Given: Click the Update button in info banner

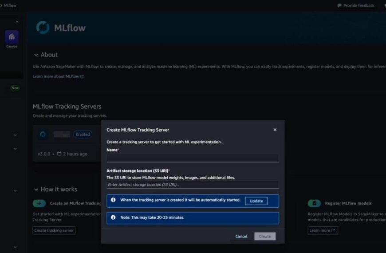Looking at the screenshot, I should click(256, 201).
